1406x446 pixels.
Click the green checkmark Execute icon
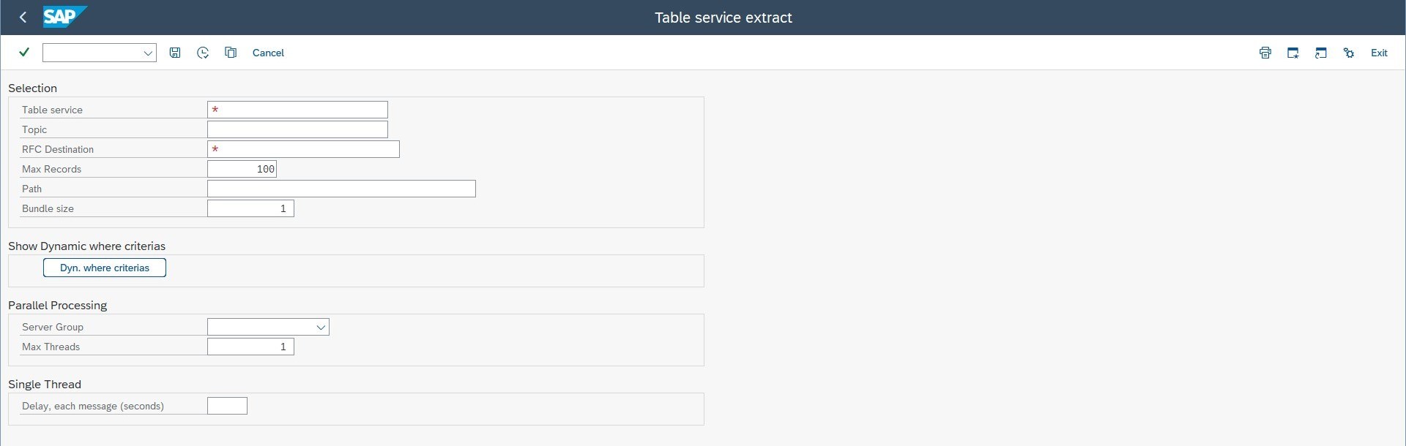pyautogui.click(x=24, y=52)
